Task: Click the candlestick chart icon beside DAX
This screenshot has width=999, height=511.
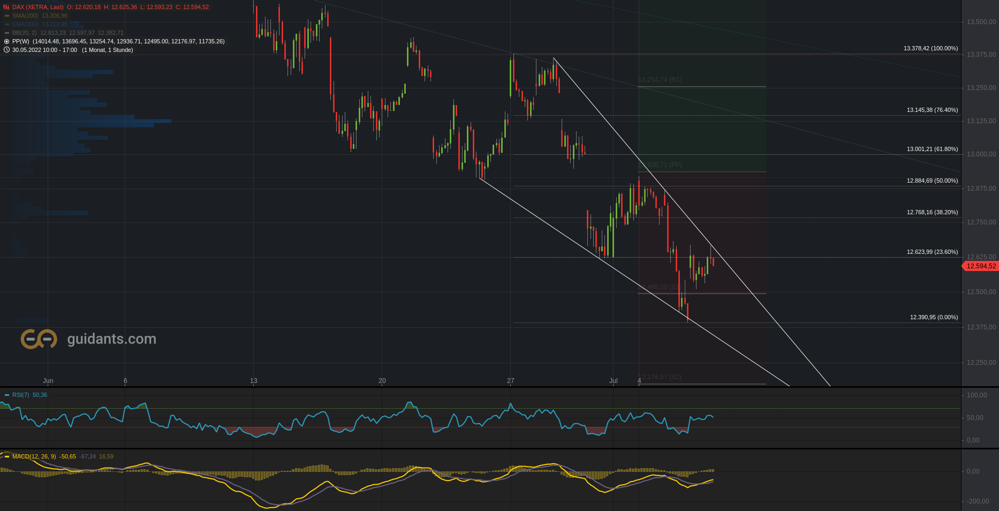Action: pos(6,7)
